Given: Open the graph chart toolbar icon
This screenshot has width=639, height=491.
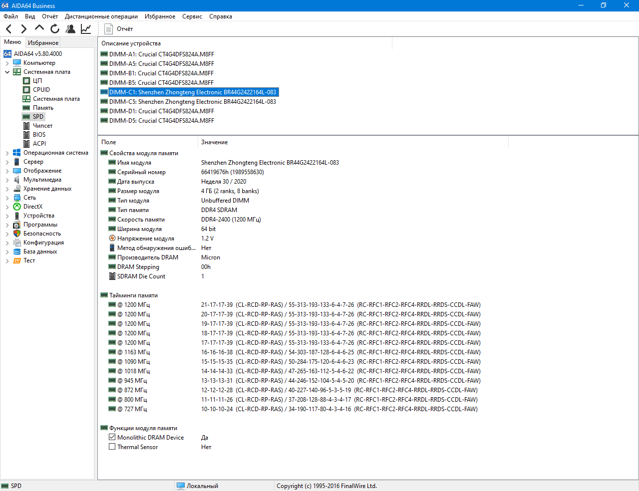Looking at the screenshot, I should click(x=86, y=29).
